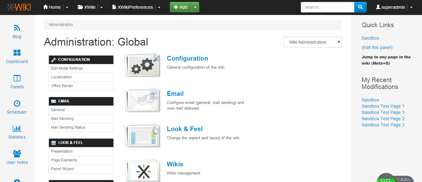Click the EMAIL section header

(x=81, y=101)
